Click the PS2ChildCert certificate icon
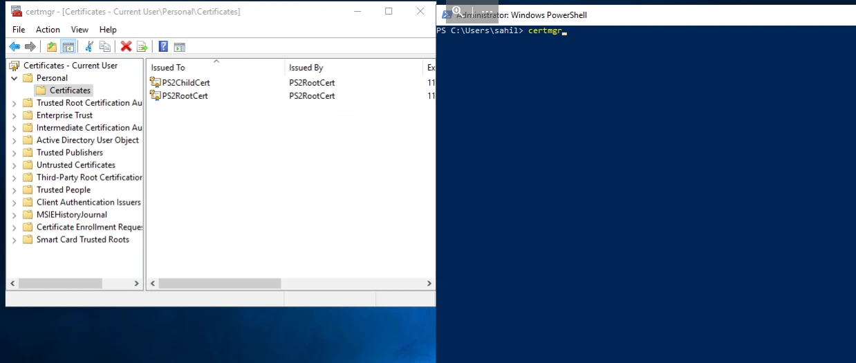The height and width of the screenshot is (363, 856). point(155,82)
